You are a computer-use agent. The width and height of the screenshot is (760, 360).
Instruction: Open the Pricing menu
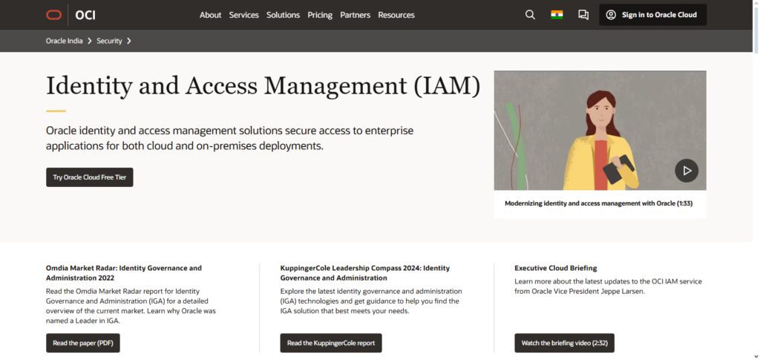(x=320, y=15)
